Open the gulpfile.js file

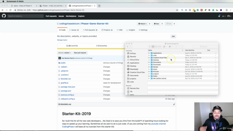pos(64,83)
